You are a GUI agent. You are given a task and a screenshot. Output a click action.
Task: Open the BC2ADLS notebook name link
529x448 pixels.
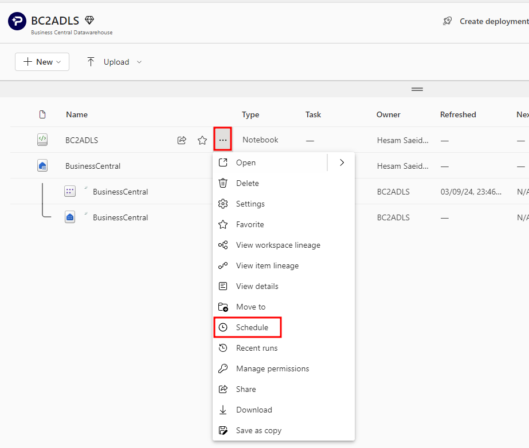pyautogui.click(x=81, y=140)
